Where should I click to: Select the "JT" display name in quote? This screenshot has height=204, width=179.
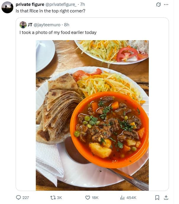30,25
